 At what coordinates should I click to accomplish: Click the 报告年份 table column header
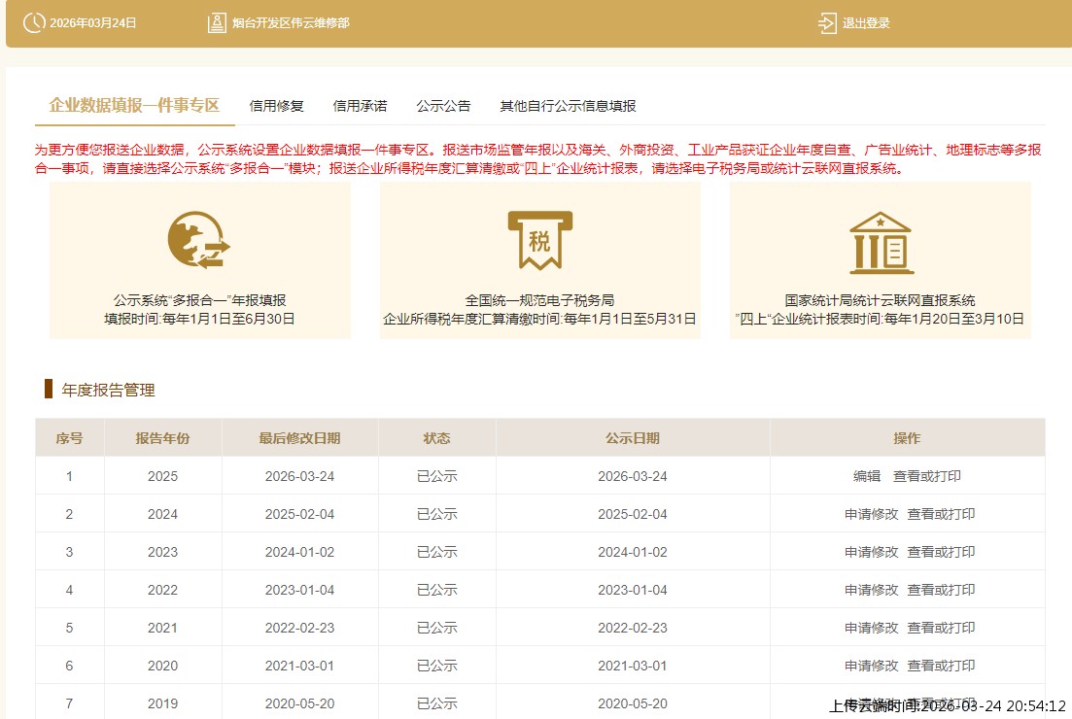point(162,438)
